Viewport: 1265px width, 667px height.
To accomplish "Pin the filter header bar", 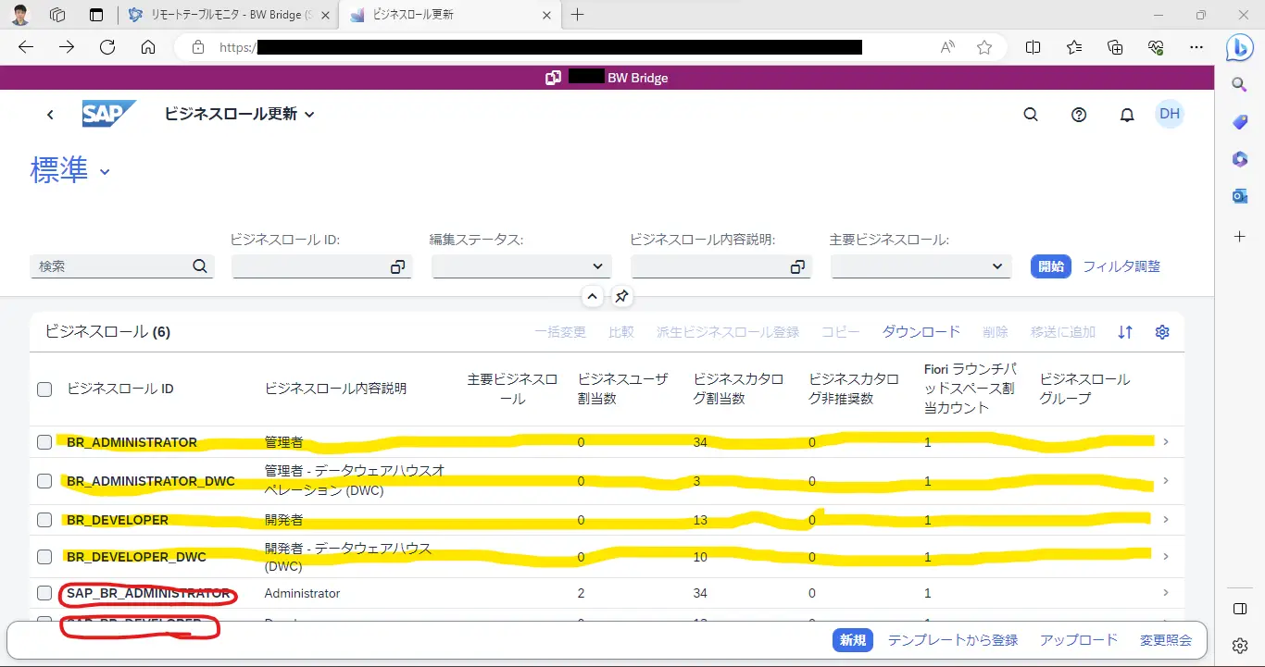I will tap(621, 297).
